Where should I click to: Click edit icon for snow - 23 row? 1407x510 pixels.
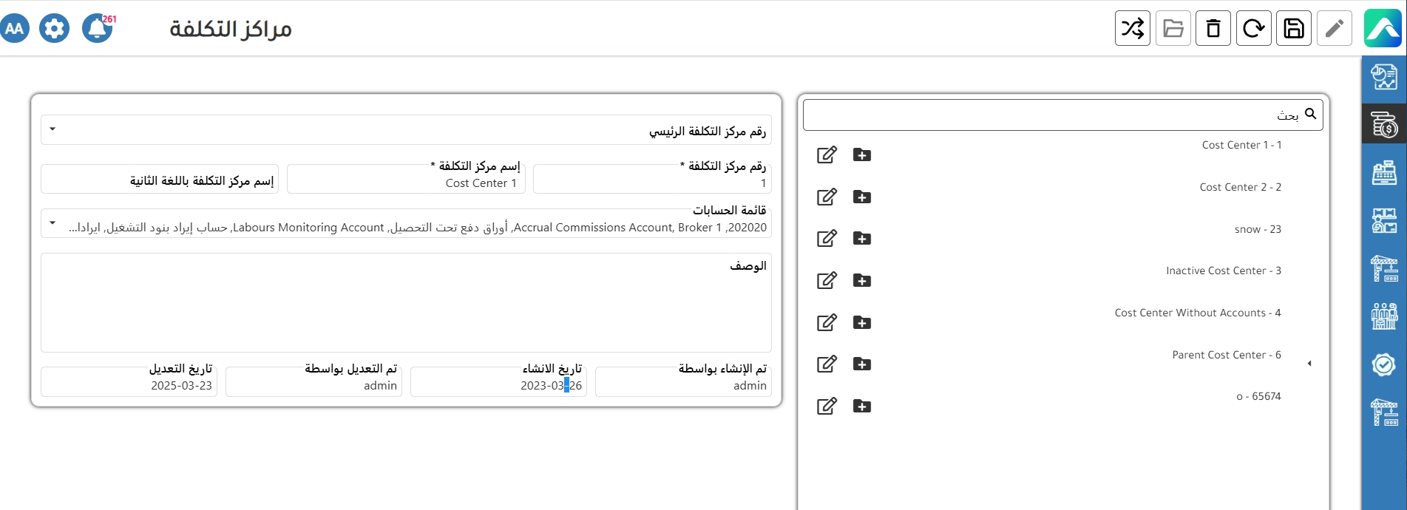coord(827,239)
